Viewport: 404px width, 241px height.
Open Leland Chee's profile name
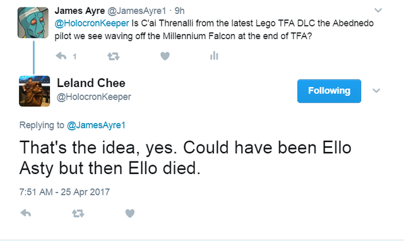click(x=91, y=83)
